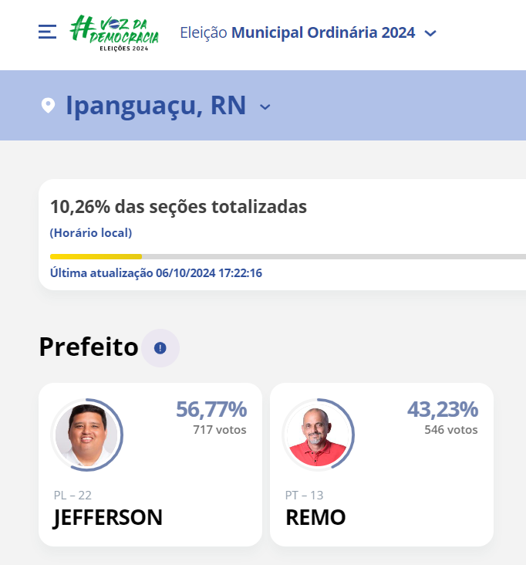Click Jefferson's candidate photo

point(87,435)
